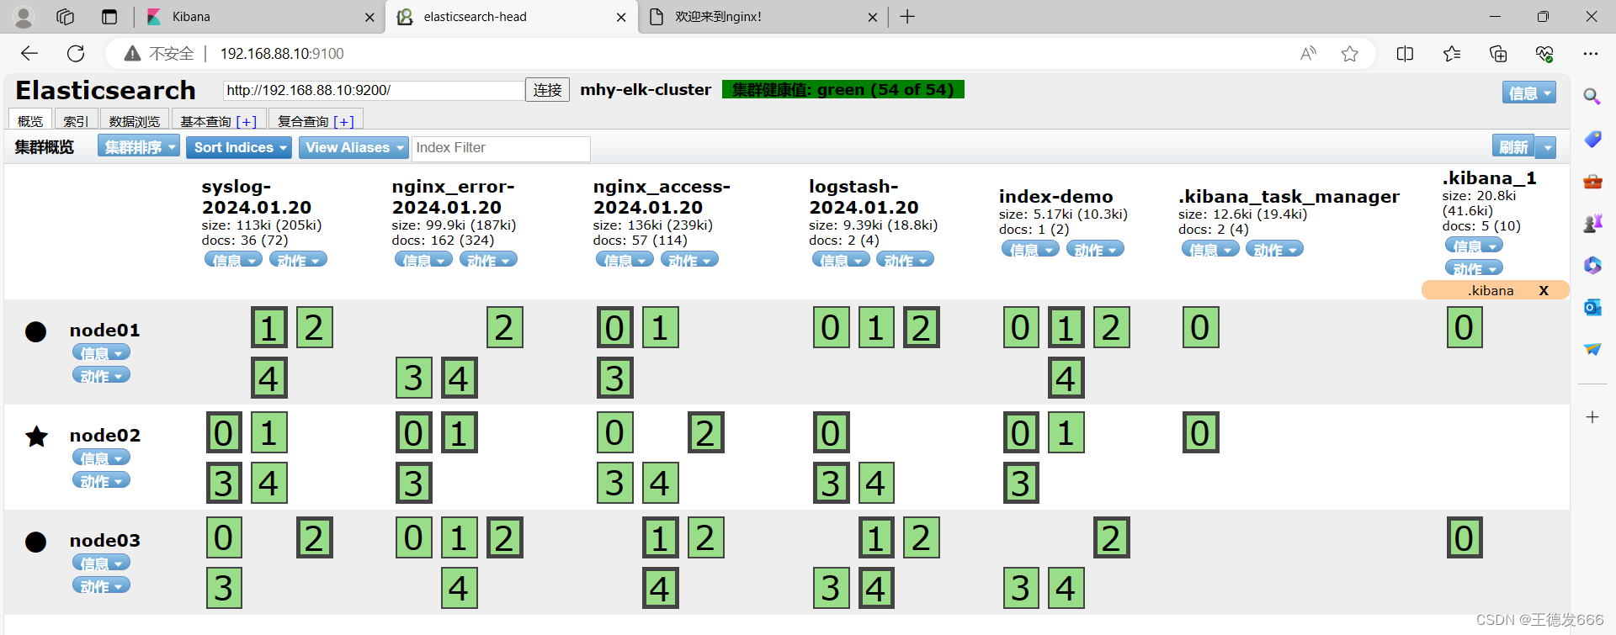The width and height of the screenshot is (1616, 635).
Task: Open the tab actions menu icon
Action: [x=109, y=17]
